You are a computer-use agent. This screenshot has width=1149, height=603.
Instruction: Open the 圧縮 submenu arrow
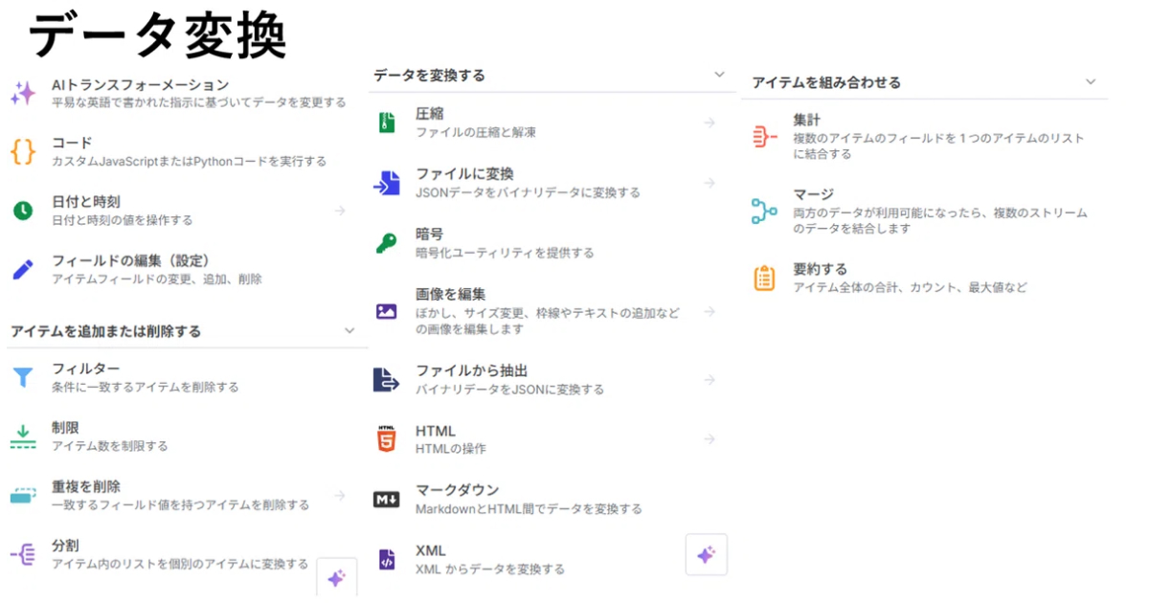click(710, 123)
